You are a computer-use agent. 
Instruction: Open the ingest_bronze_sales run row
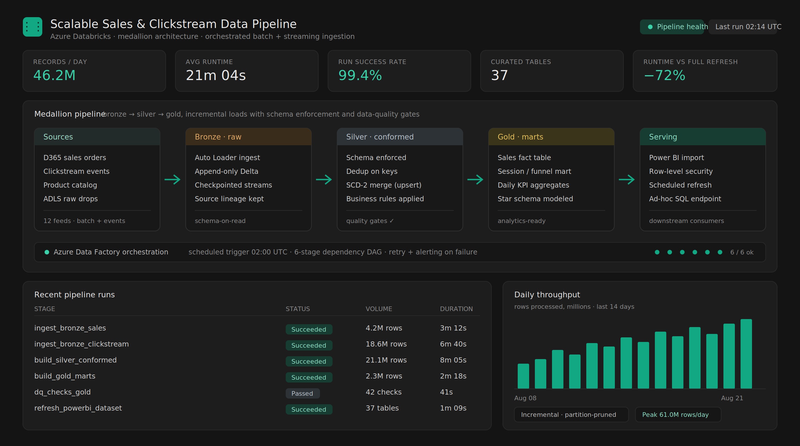tap(257, 328)
